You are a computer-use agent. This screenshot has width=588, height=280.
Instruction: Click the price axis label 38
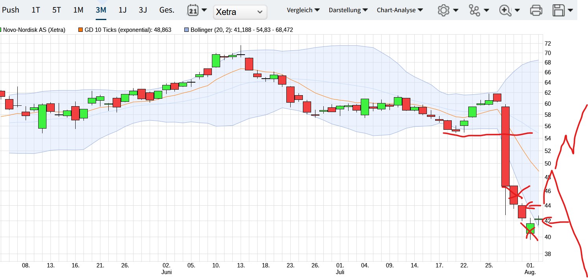tap(547, 254)
